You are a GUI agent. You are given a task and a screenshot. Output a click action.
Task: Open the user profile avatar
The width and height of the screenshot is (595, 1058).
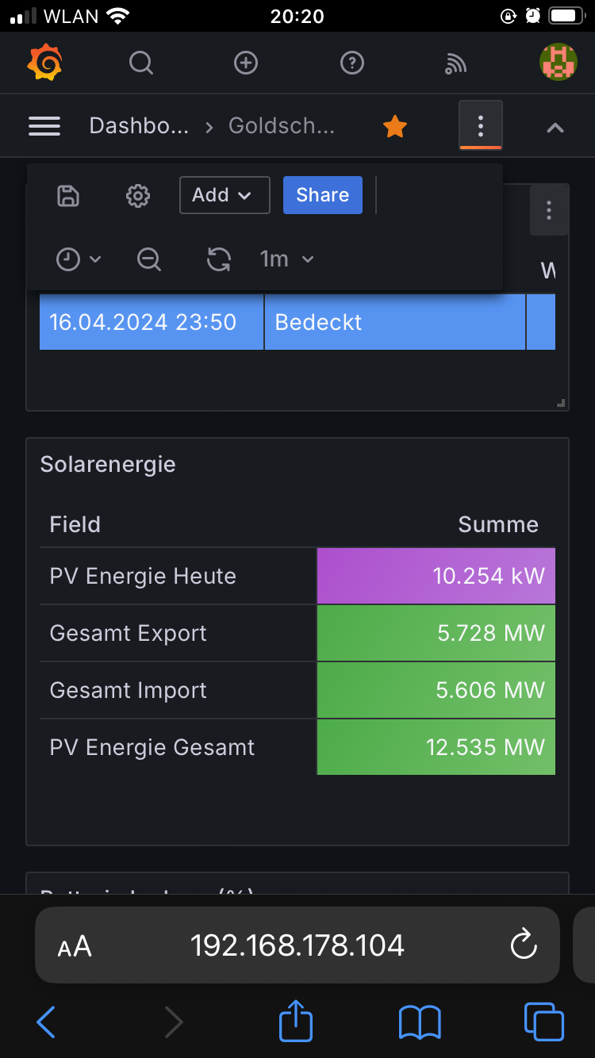[558, 63]
